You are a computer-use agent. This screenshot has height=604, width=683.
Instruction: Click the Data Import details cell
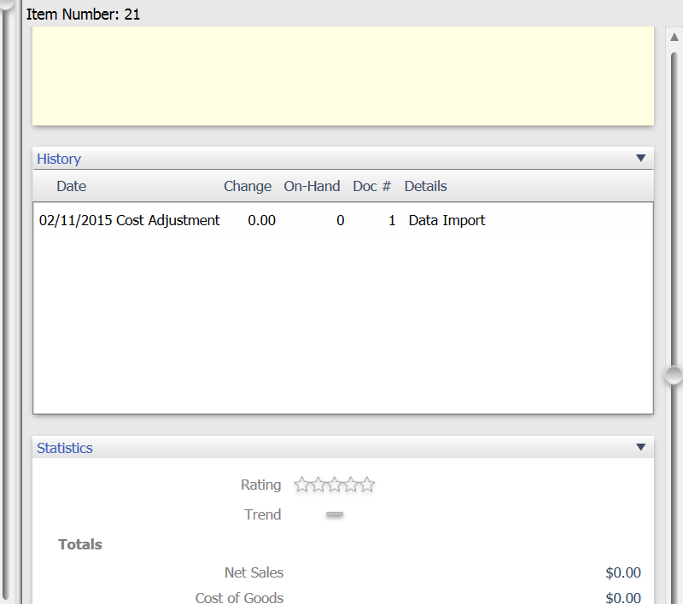click(x=447, y=220)
